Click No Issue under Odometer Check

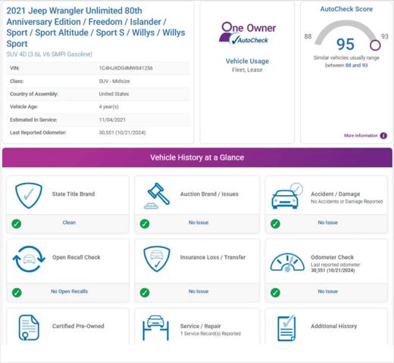tap(327, 291)
